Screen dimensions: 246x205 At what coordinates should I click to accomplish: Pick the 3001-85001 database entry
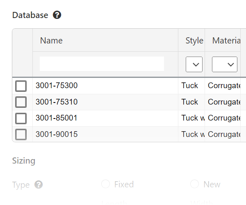pyautogui.click(x=57, y=118)
